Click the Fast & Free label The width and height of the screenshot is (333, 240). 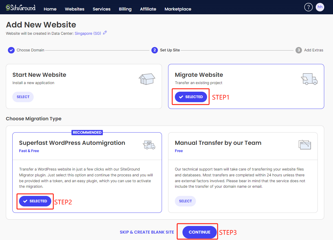point(29,151)
